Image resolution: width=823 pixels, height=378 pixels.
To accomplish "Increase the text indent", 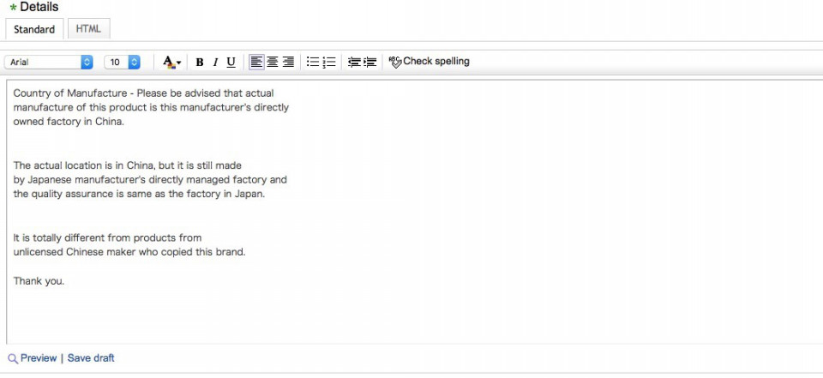I will pos(370,62).
